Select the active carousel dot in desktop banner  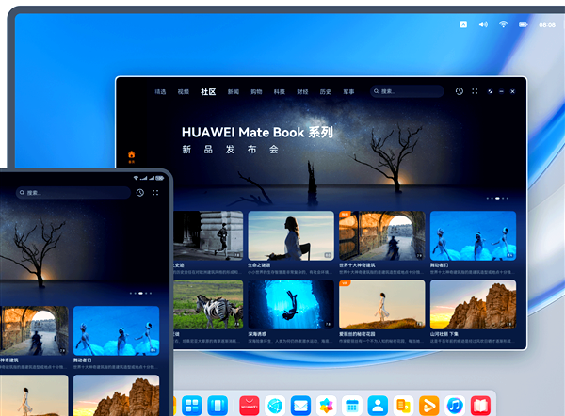(497, 198)
